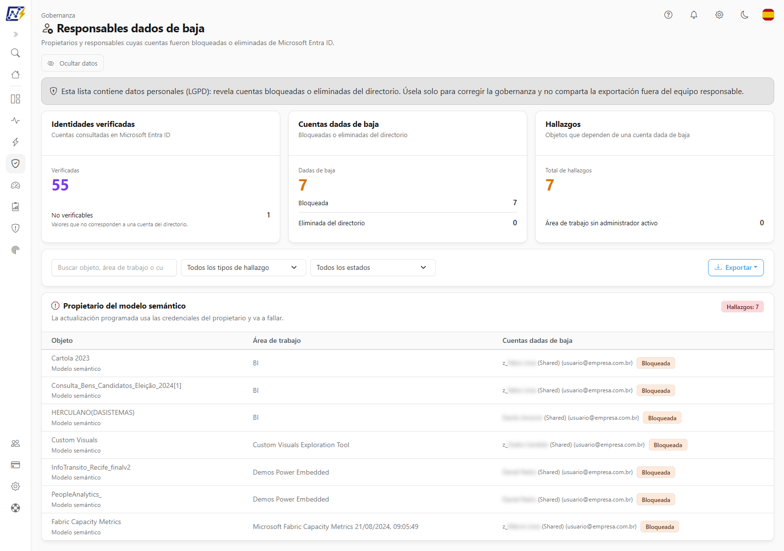Click the Bloqueada badge in Cartola 2023 row
This screenshot has width=784, height=551.
656,363
